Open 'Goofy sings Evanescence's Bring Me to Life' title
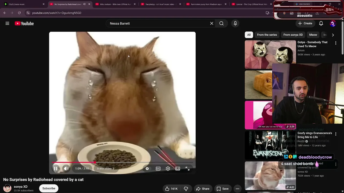Image resolution: width=344 pixels, height=193 pixels. (x=315, y=135)
